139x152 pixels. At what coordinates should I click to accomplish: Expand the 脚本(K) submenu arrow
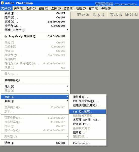[x=67, y=101]
